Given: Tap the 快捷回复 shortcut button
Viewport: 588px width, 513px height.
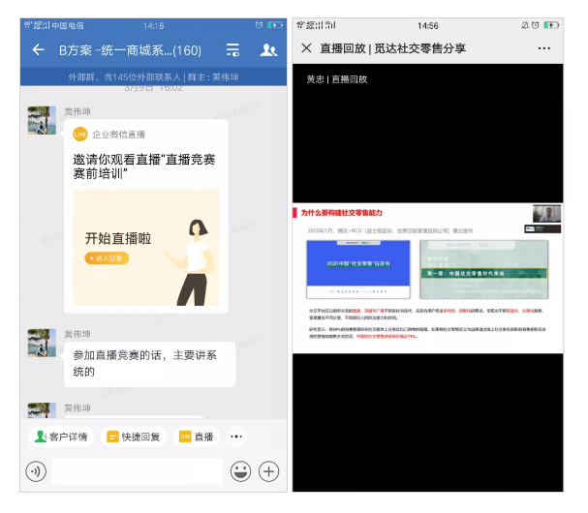Looking at the screenshot, I should click(134, 437).
